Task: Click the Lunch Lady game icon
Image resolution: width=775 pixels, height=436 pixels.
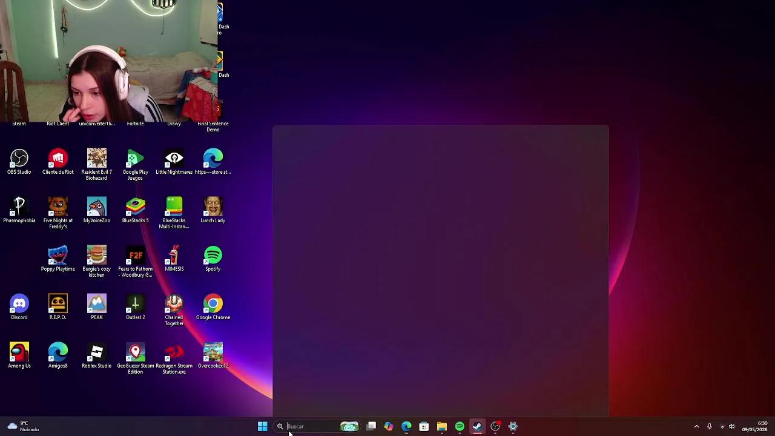Action: (x=213, y=210)
